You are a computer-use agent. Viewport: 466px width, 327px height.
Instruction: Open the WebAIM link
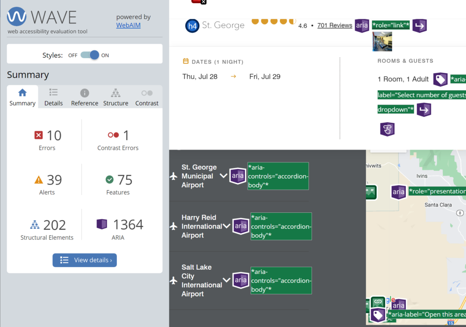(128, 25)
